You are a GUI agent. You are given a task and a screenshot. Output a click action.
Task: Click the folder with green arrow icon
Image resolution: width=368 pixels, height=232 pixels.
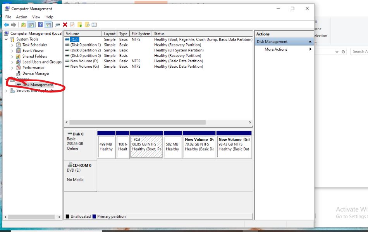tap(80, 25)
